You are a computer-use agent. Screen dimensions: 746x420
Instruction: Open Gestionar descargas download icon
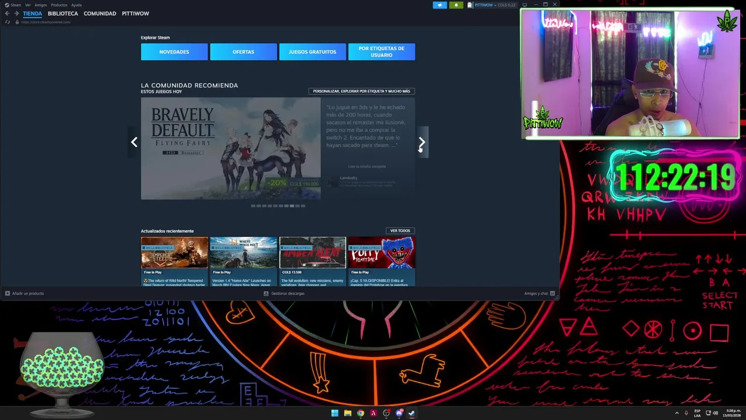coord(266,293)
